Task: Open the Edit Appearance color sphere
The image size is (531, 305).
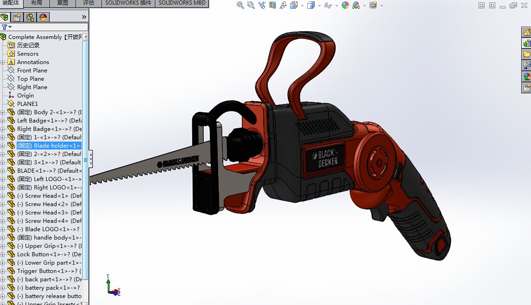Action: (345, 5)
